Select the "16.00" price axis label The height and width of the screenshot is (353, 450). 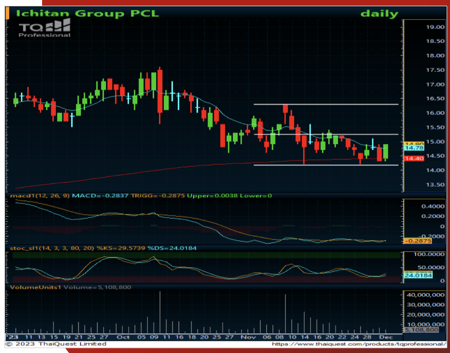(435, 113)
